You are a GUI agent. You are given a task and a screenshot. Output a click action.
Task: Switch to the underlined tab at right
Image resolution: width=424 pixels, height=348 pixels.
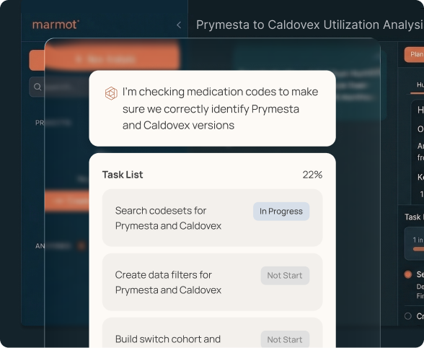(419, 85)
